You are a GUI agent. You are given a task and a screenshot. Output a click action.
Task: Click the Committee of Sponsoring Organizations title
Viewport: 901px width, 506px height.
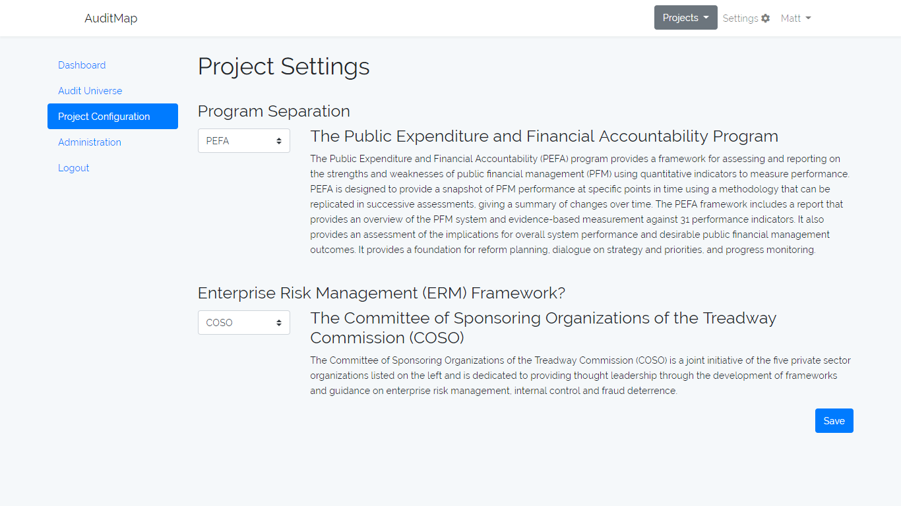pyautogui.click(x=543, y=327)
